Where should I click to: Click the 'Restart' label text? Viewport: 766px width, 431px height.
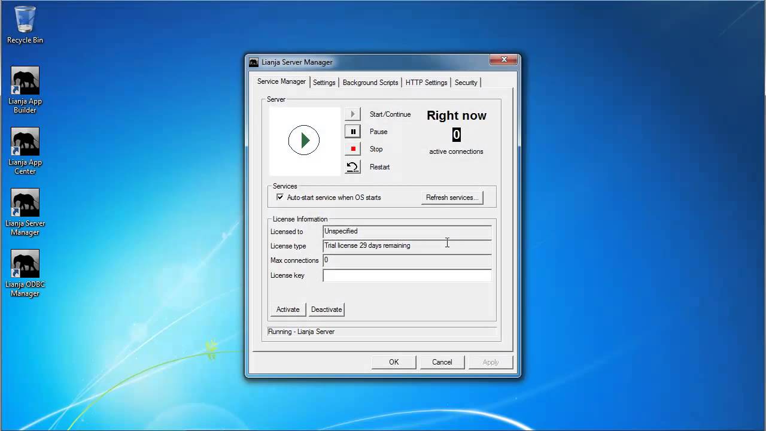(379, 167)
